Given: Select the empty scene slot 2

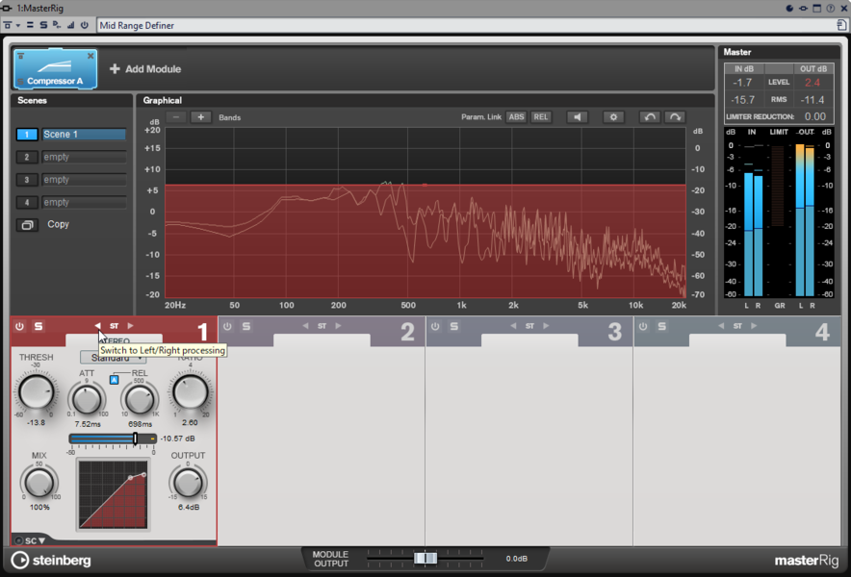Looking at the screenshot, I should coord(83,157).
